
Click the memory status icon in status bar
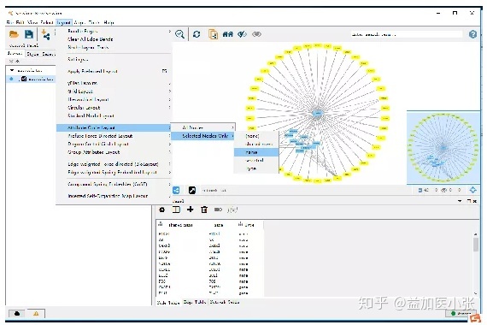coord(17,314)
